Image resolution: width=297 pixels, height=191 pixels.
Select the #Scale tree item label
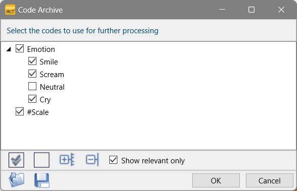pos(38,112)
